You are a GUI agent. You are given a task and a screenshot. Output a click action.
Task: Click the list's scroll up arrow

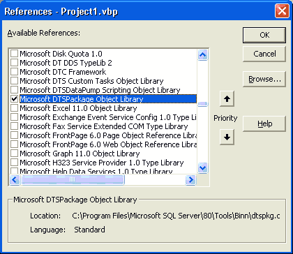tap(203, 55)
